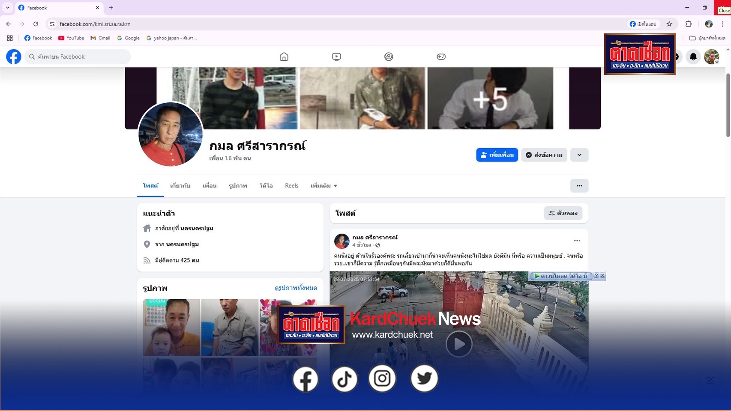731x411 pixels.
Task: Switch to the Reels tab
Action: pyautogui.click(x=291, y=186)
